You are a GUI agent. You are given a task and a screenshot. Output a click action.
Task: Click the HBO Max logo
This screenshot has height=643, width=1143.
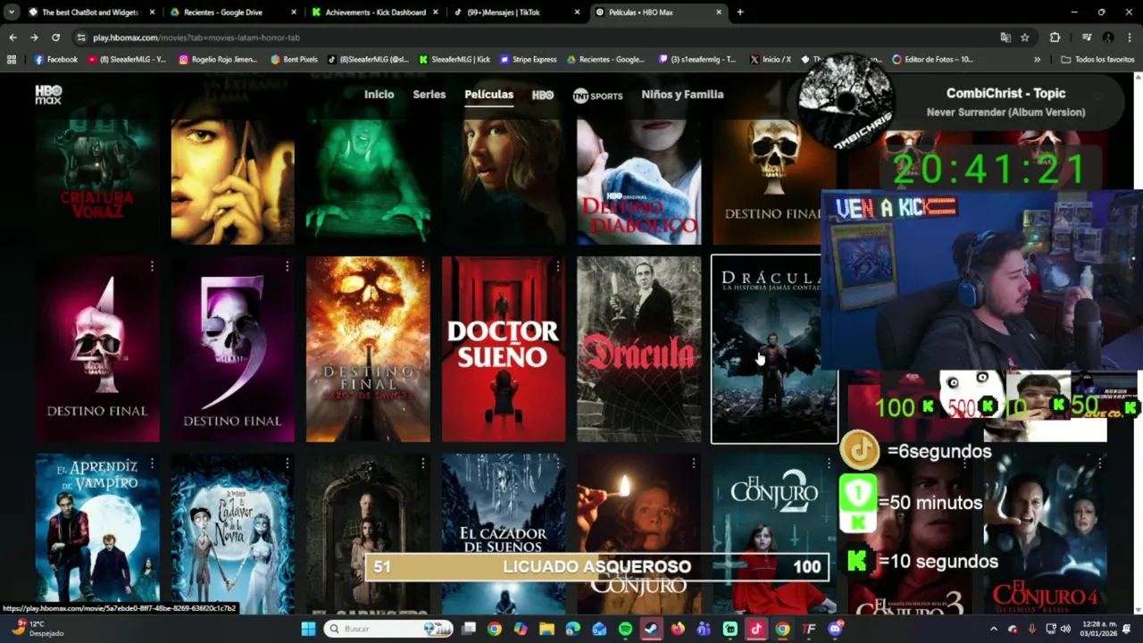pyautogui.click(x=48, y=95)
